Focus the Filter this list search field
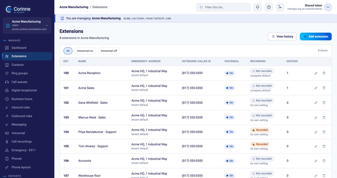This screenshot has height=178, width=337. (223, 7)
